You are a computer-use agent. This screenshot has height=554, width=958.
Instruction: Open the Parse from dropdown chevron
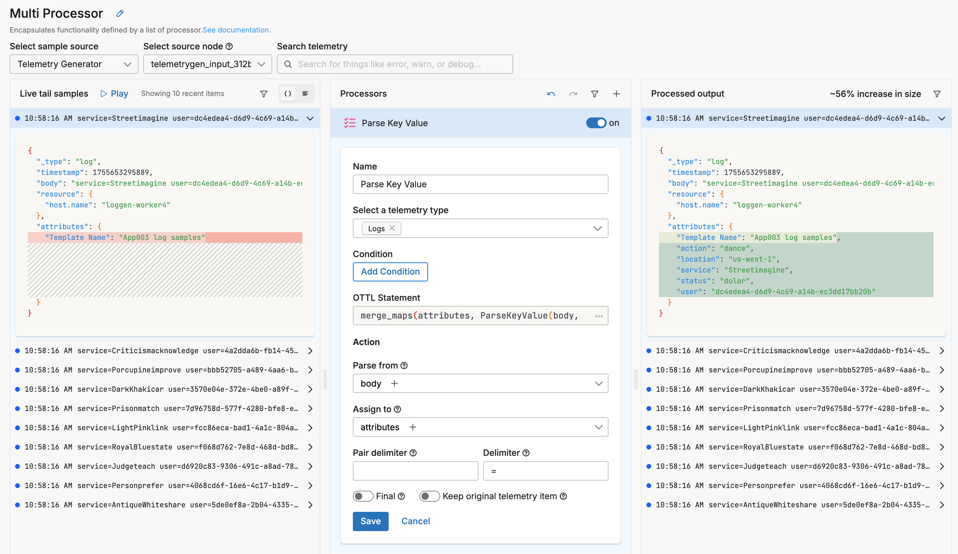click(598, 383)
